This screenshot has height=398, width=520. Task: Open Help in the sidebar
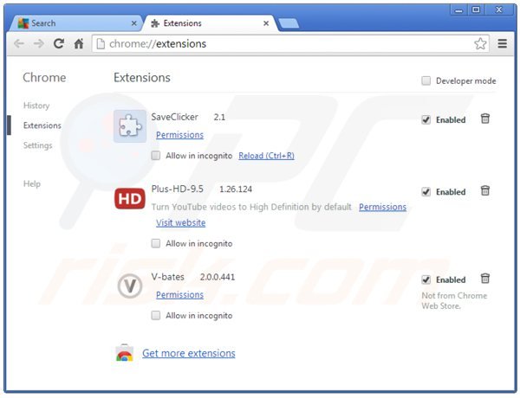tap(32, 183)
